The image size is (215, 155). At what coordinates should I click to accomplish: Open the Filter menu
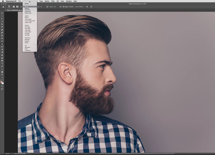point(53,1)
